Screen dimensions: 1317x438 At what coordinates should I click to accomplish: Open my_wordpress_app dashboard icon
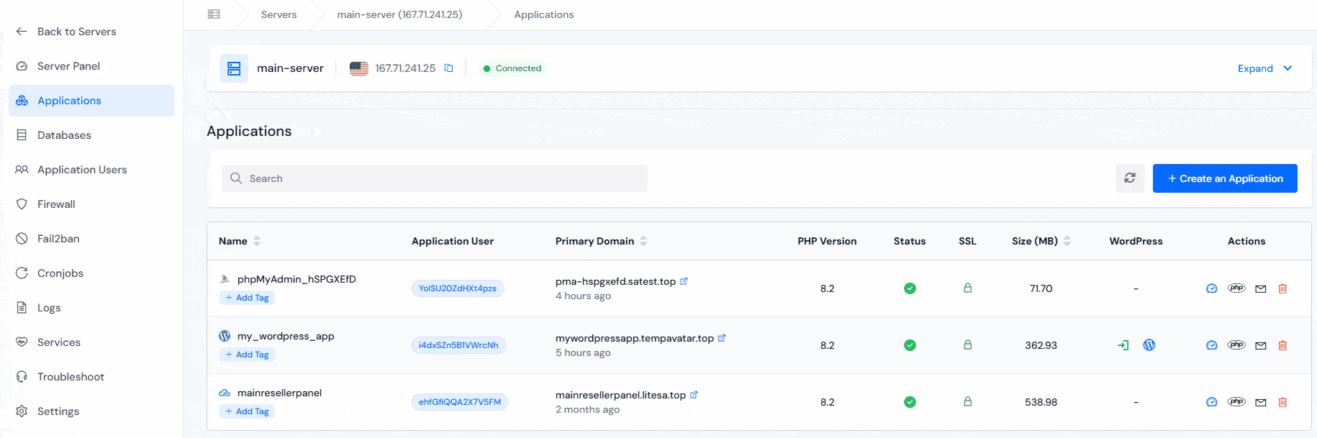pyautogui.click(x=1212, y=345)
